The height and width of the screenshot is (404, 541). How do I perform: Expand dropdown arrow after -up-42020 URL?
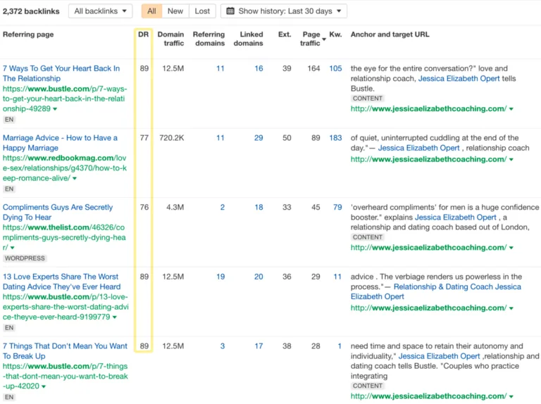tap(44, 387)
